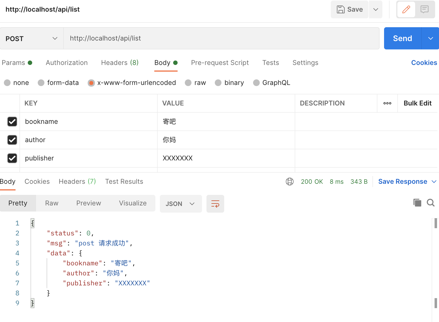
Task: Select the Pretty view
Action: pyautogui.click(x=18, y=203)
